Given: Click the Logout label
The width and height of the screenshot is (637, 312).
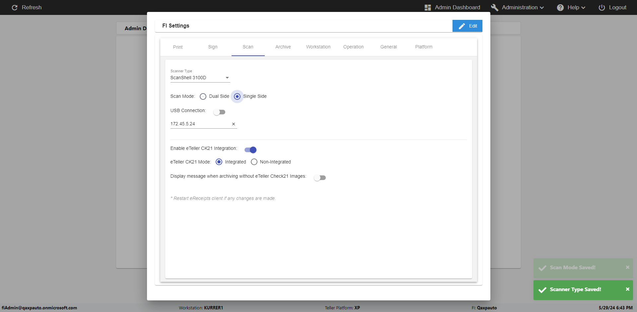Looking at the screenshot, I should [617, 7].
